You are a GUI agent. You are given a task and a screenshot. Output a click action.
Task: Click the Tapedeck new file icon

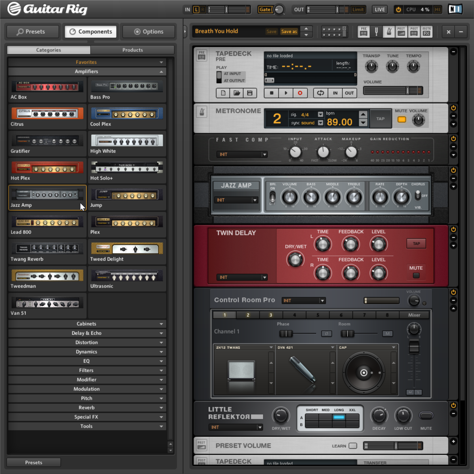point(223,93)
